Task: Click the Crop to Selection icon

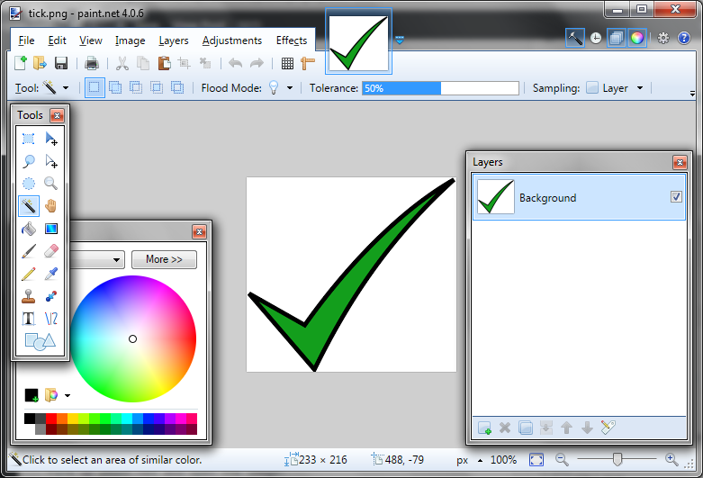Action: pyautogui.click(x=185, y=63)
